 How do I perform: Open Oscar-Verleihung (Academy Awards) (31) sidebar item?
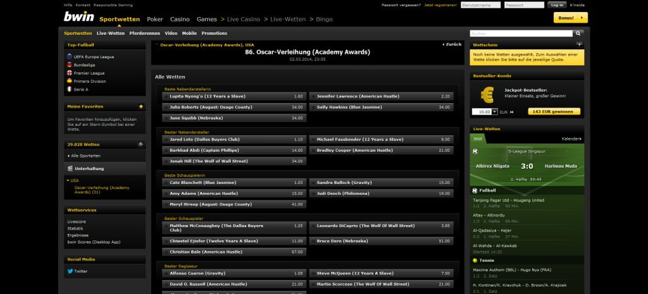(x=102, y=190)
